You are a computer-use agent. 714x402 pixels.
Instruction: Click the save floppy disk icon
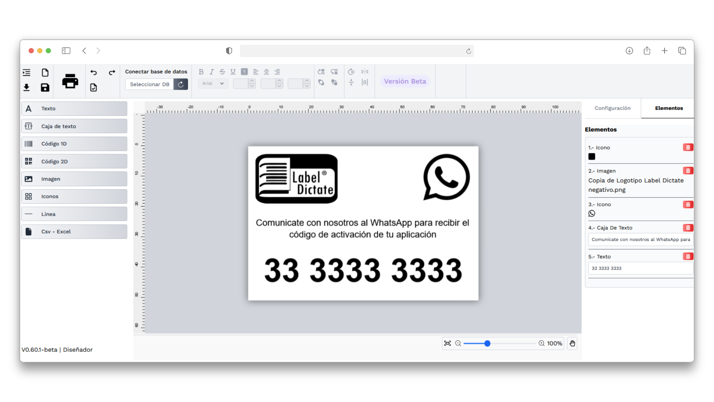pos(45,87)
